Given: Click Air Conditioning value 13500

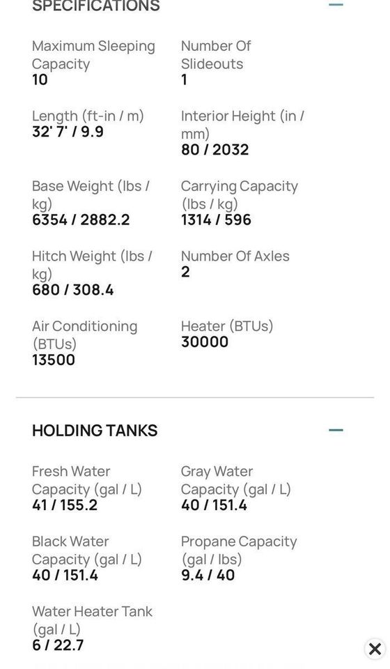Looking at the screenshot, I should [x=54, y=360].
